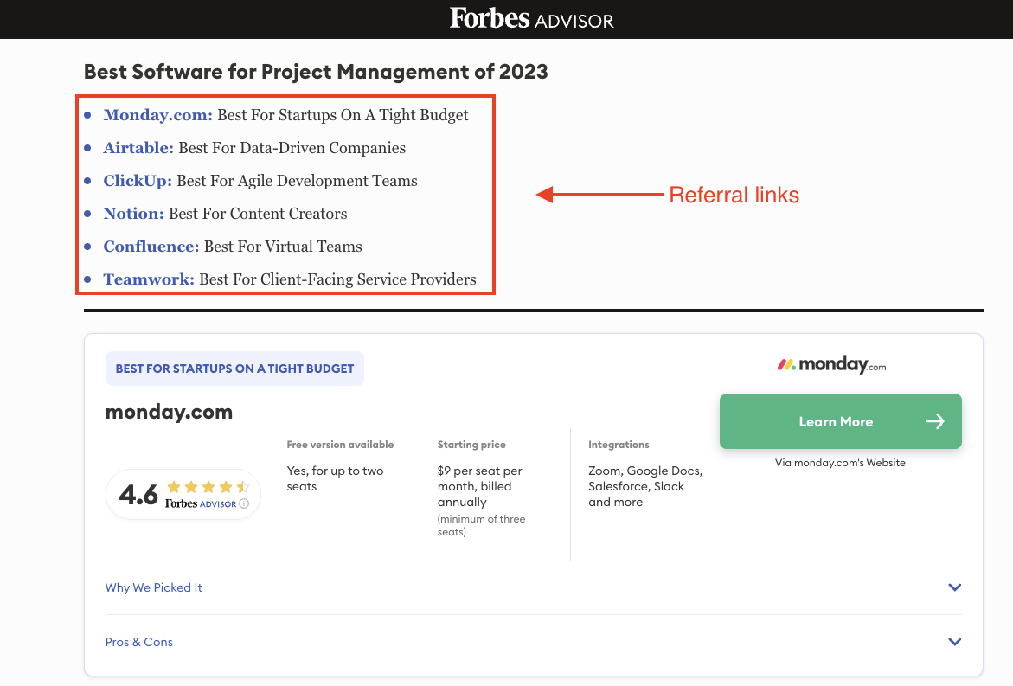Open the Monday.com referral link

click(157, 115)
